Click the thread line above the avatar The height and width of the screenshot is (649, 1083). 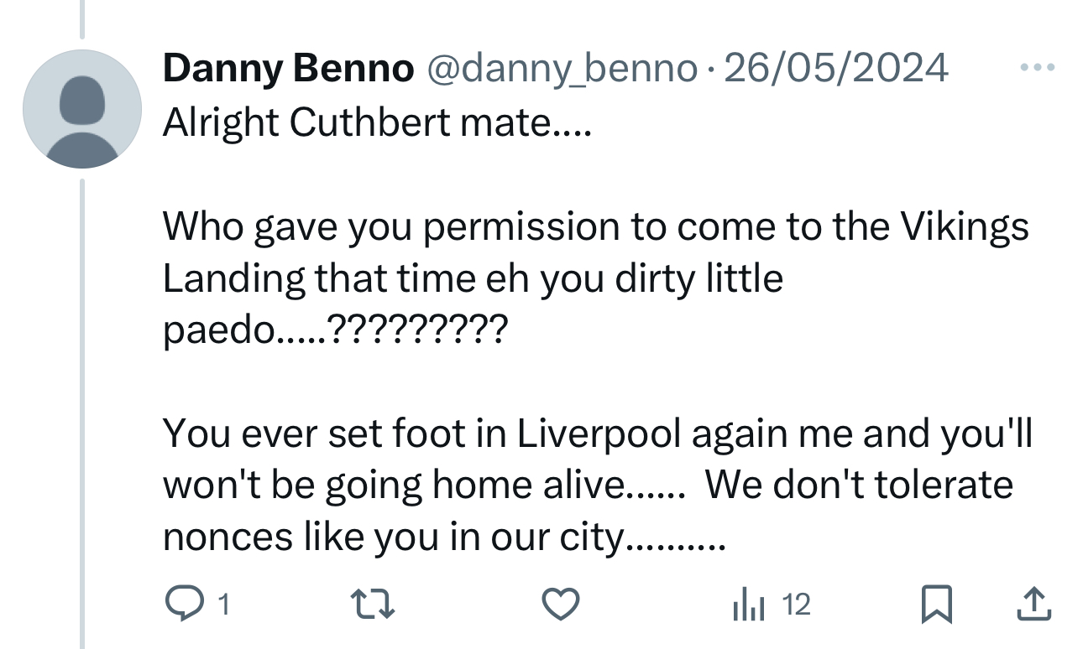pyautogui.click(x=82, y=18)
